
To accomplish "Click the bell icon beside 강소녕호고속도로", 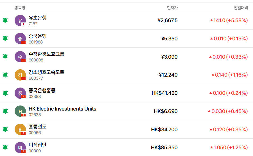I will [x=5, y=75].
